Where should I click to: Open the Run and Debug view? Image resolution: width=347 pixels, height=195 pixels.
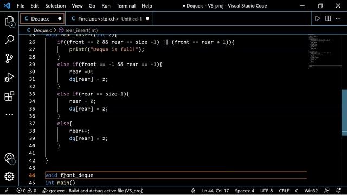[x=9, y=77]
